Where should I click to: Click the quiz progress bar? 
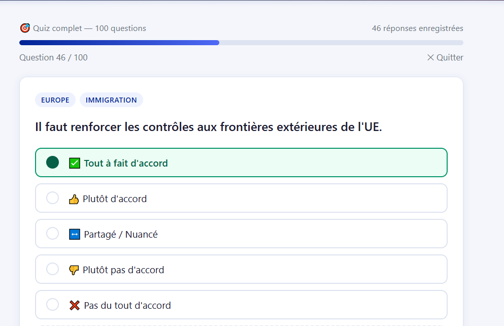[241, 43]
